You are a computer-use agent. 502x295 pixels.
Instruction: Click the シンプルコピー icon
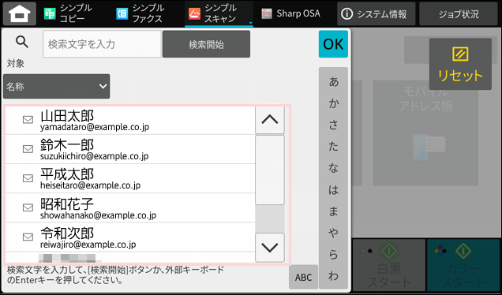pos(50,13)
